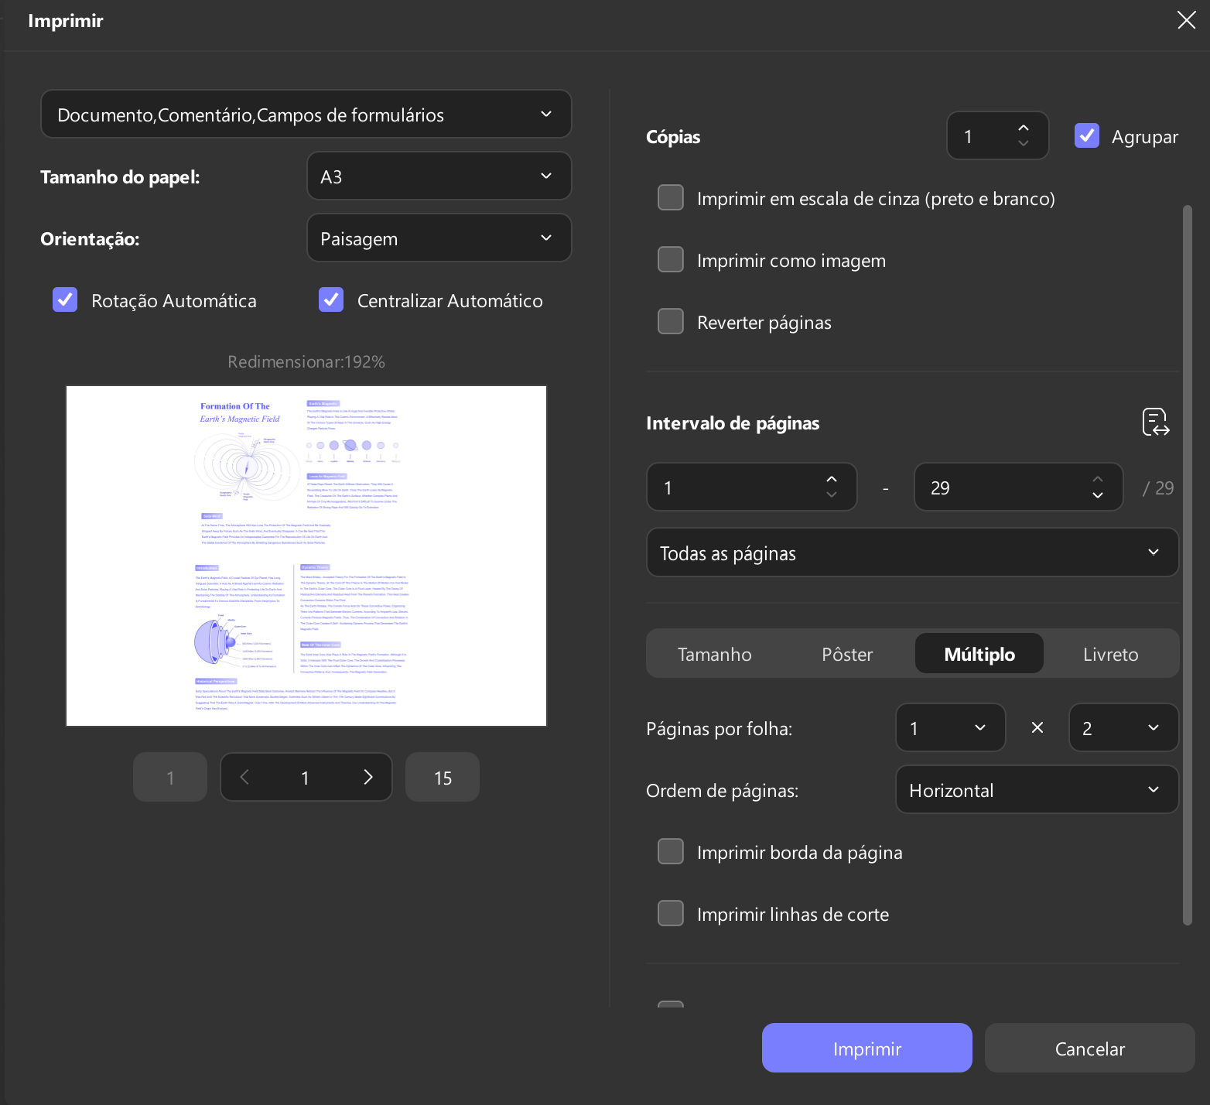Open Ordem de páginas Horizontal dropdown
The height and width of the screenshot is (1105, 1210).
pos(1037,789)
